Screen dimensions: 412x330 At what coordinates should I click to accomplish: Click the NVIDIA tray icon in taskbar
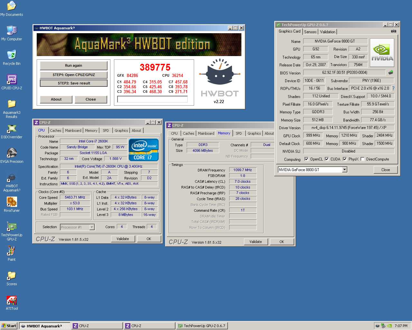pyautogui.click(x=389, y=326)
